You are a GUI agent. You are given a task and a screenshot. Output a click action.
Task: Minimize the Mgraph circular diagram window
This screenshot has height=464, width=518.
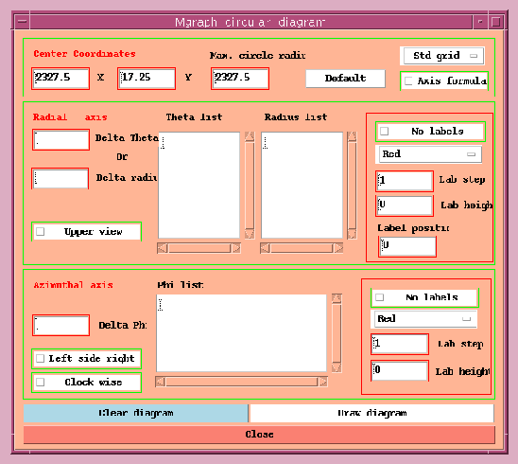(x=480, y=22)
